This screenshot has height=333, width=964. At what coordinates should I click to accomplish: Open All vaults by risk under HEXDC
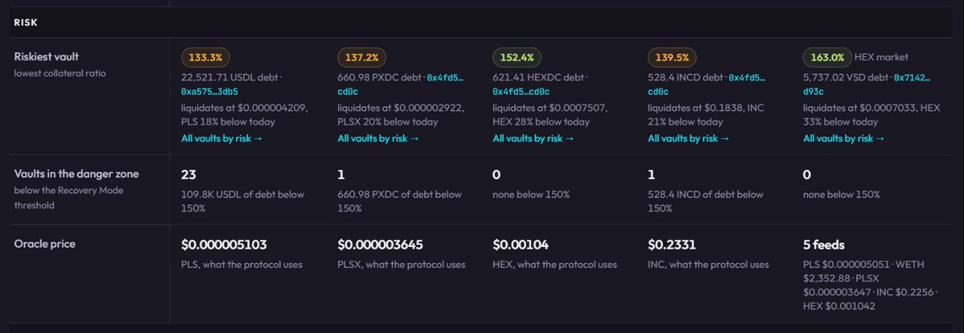(533, 138)
